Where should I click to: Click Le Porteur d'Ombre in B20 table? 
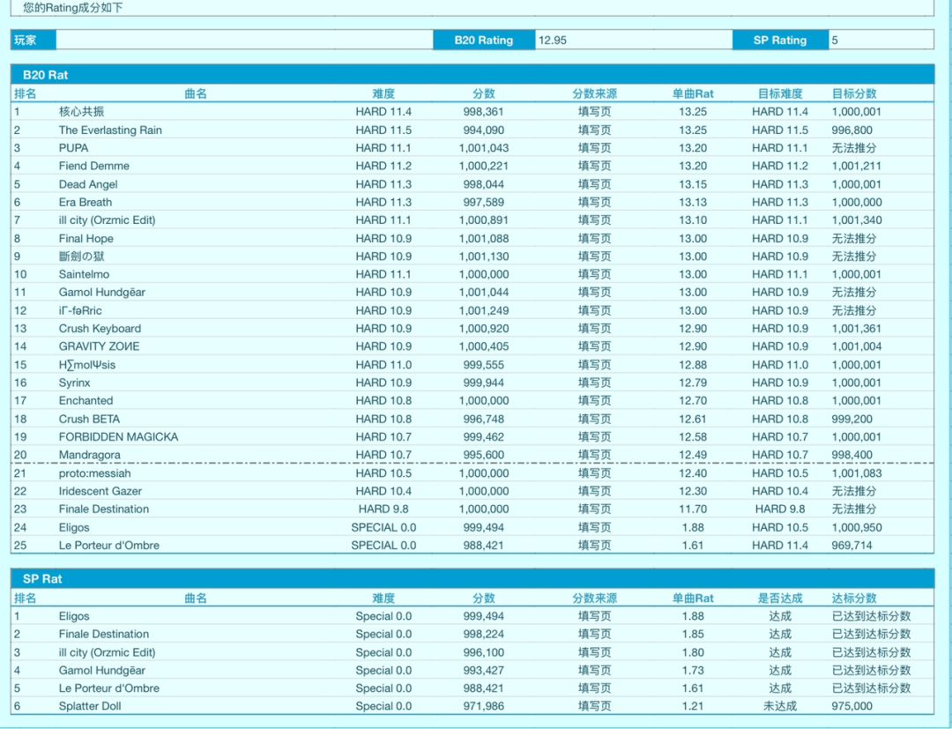tap(109, 545)
